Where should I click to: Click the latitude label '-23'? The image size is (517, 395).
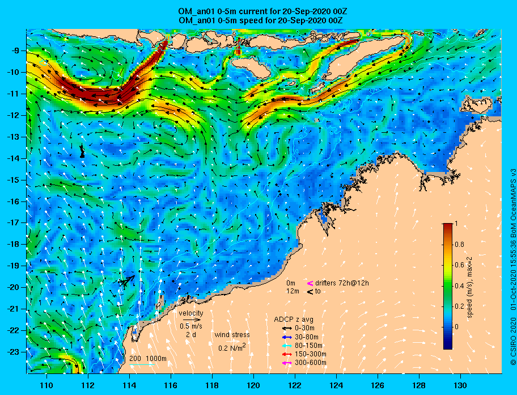tap(13, 352)
